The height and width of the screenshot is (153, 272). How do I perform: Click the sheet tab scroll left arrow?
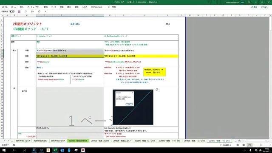[x=4, y=141]
